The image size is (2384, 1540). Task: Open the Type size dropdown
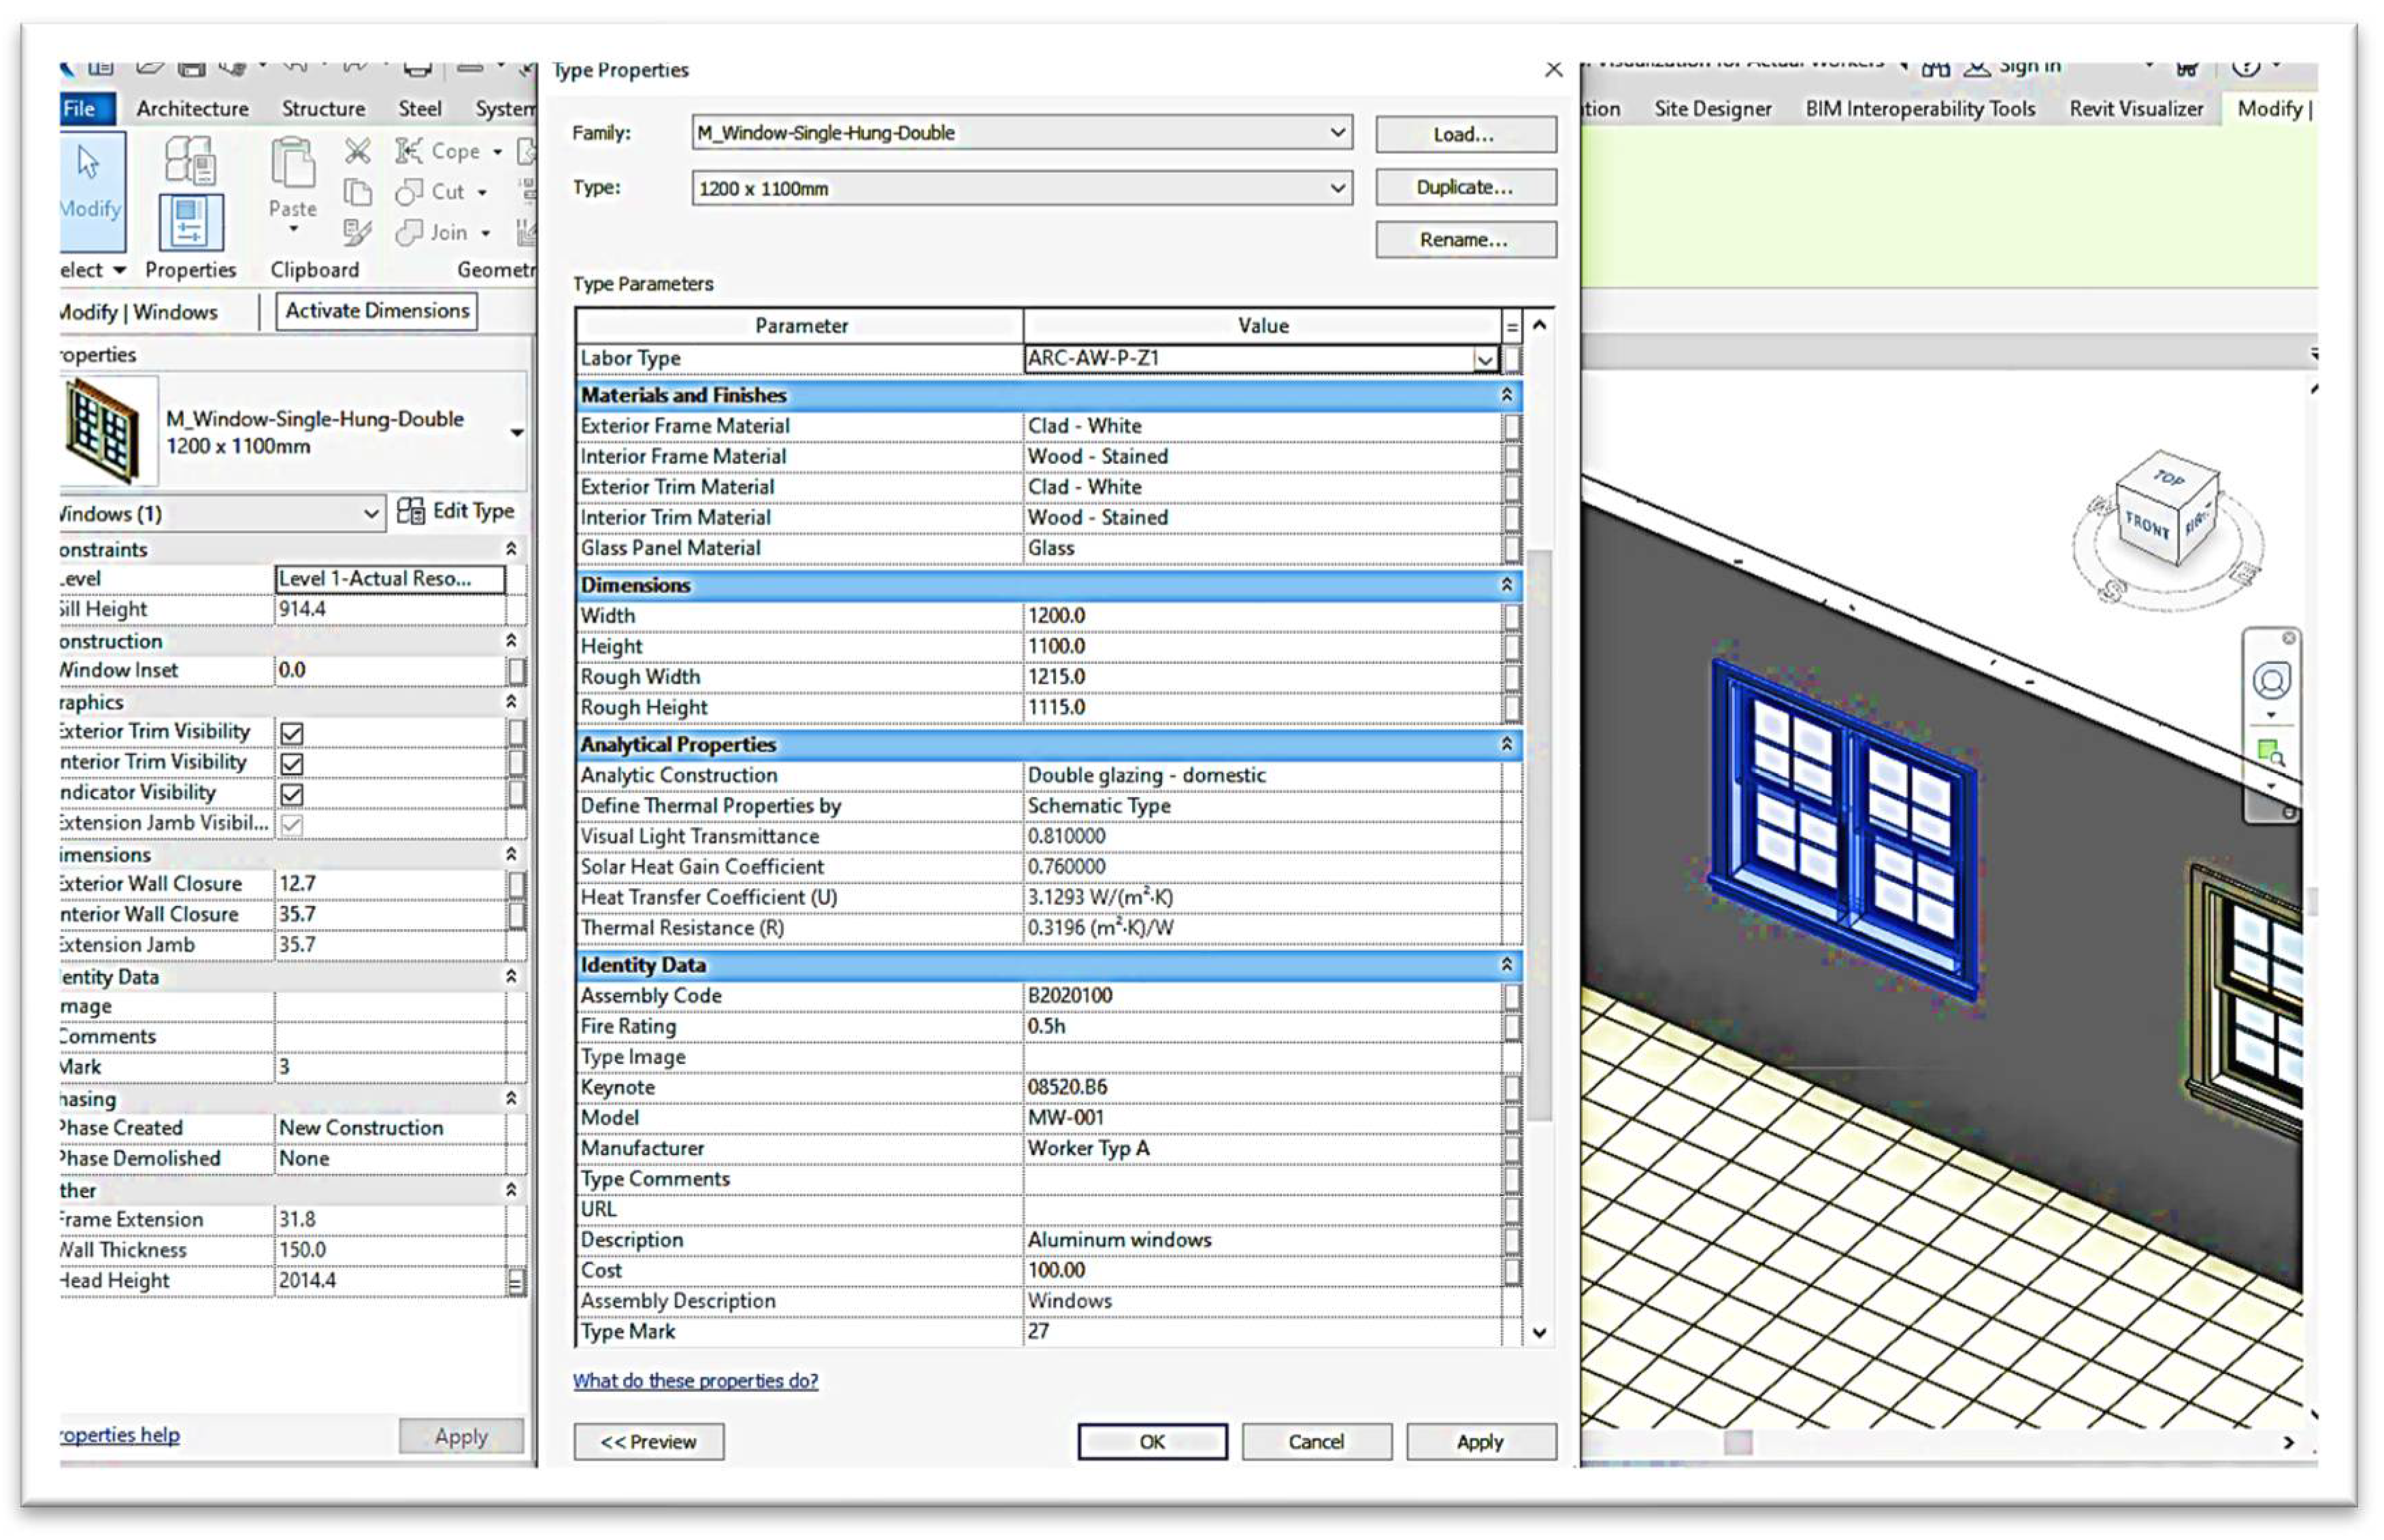pos(1337,188)
